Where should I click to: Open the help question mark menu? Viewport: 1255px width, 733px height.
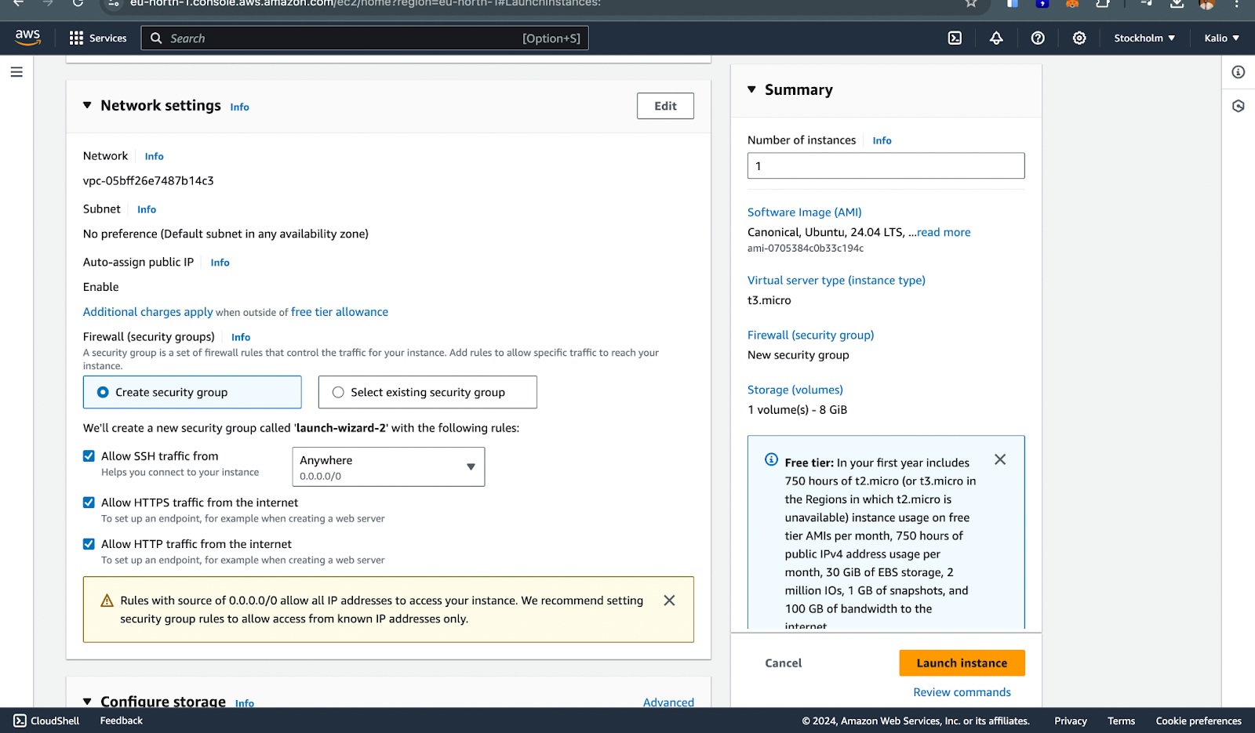point(1038,38)
